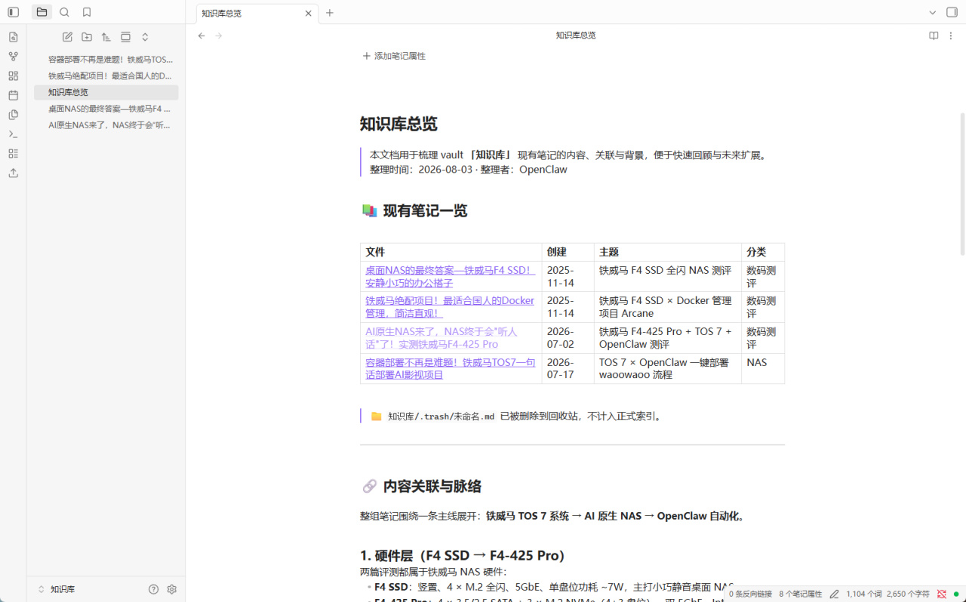Click the document vertical scrollbar

coord(962,184)
